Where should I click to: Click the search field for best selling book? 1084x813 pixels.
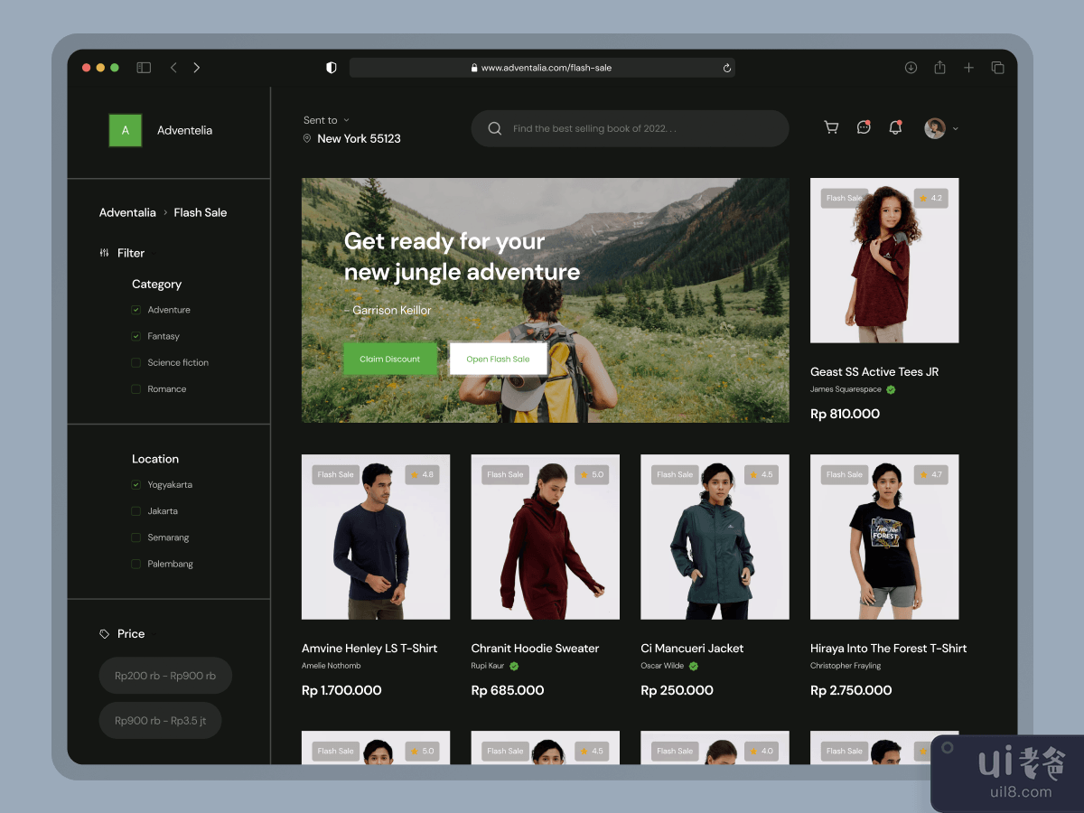coord(631,129)
